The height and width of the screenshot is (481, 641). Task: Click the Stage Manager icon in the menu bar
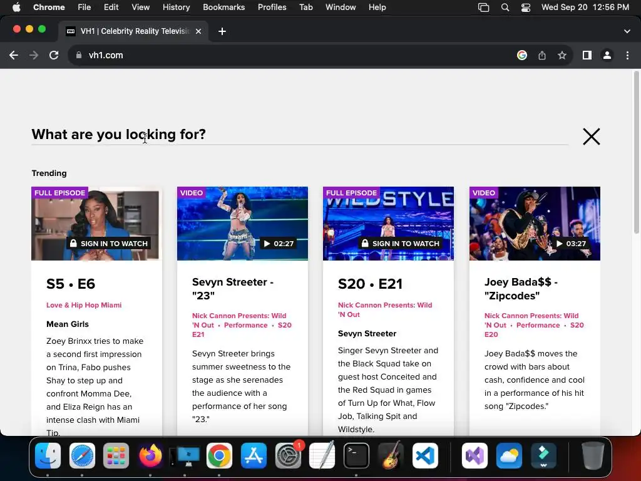coord(484,8)
